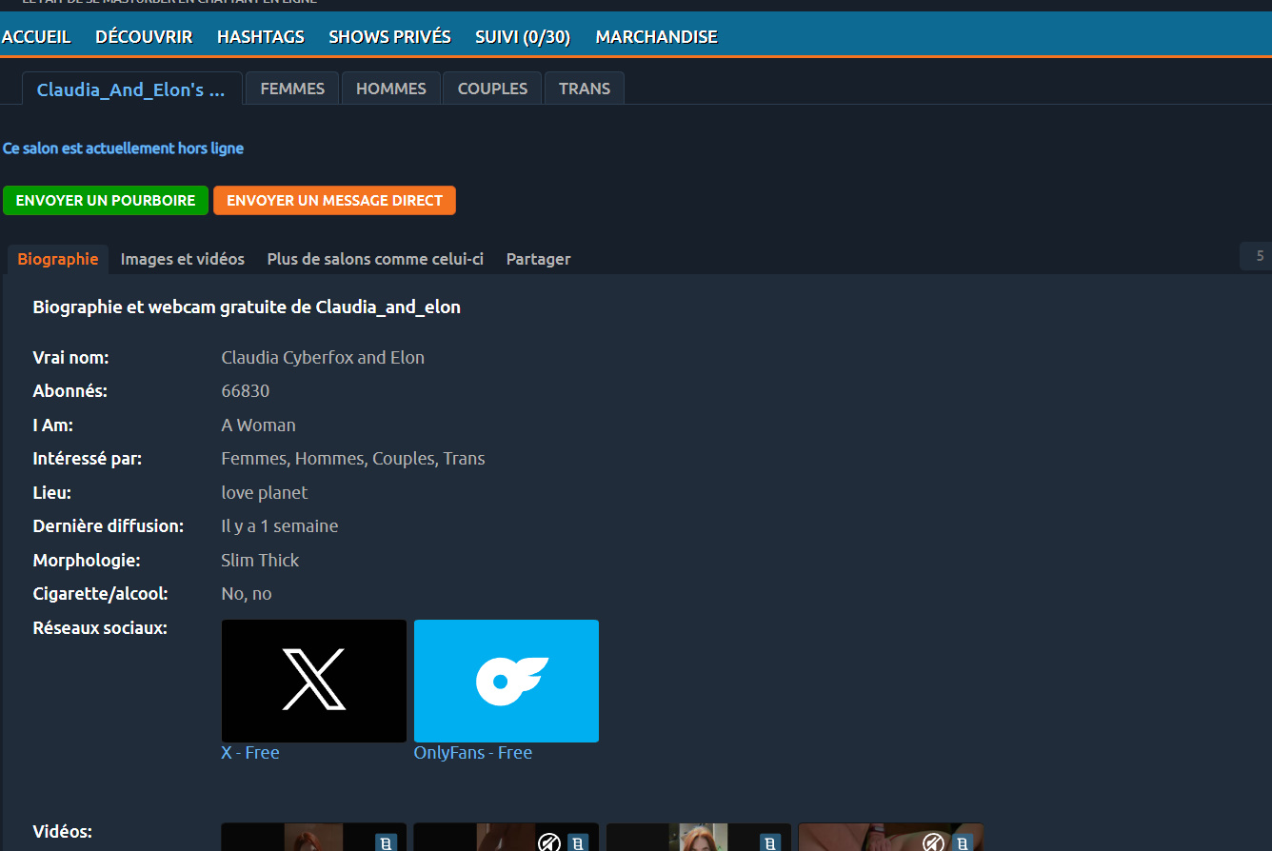Click the film badge icon on first video

click(x=386, y=842)
